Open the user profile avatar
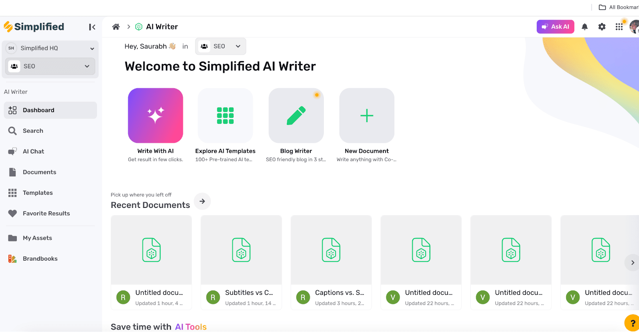The image size is (639, 332). (634, 27)
